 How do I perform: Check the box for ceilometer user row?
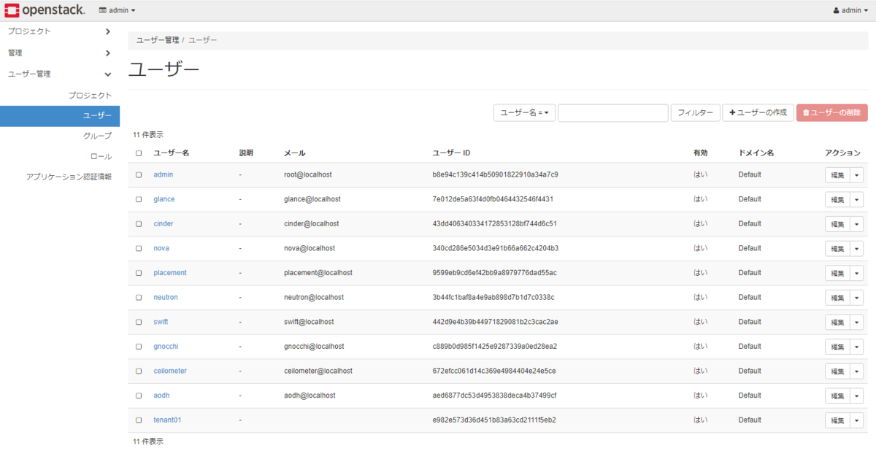coord(139,371)
